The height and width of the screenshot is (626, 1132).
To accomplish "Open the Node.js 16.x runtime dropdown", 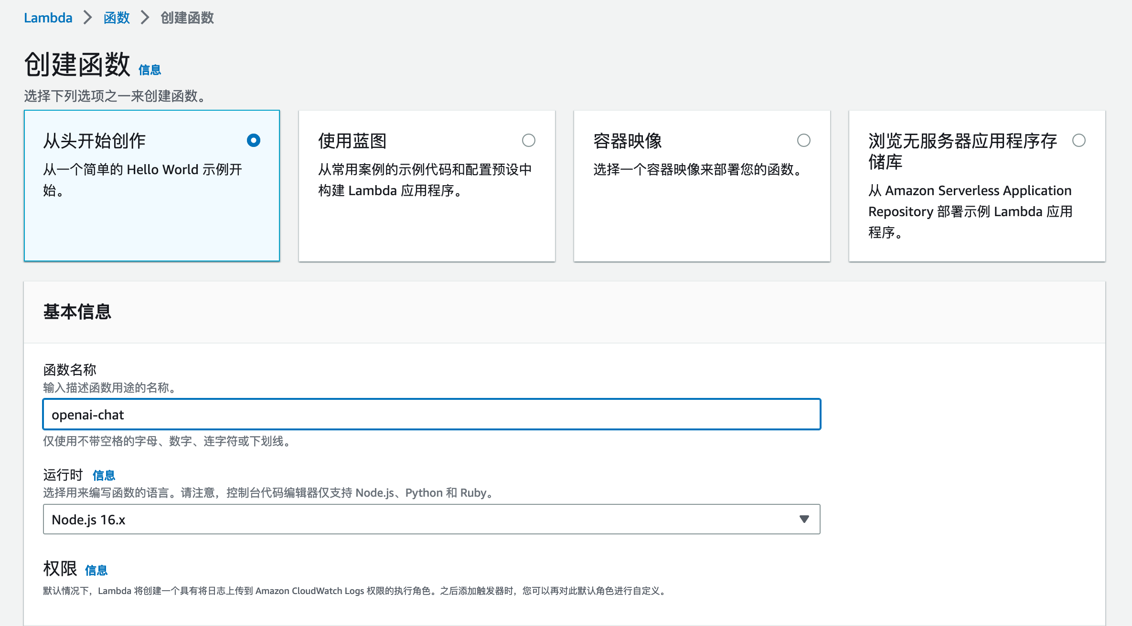I will tap(432, 519).
